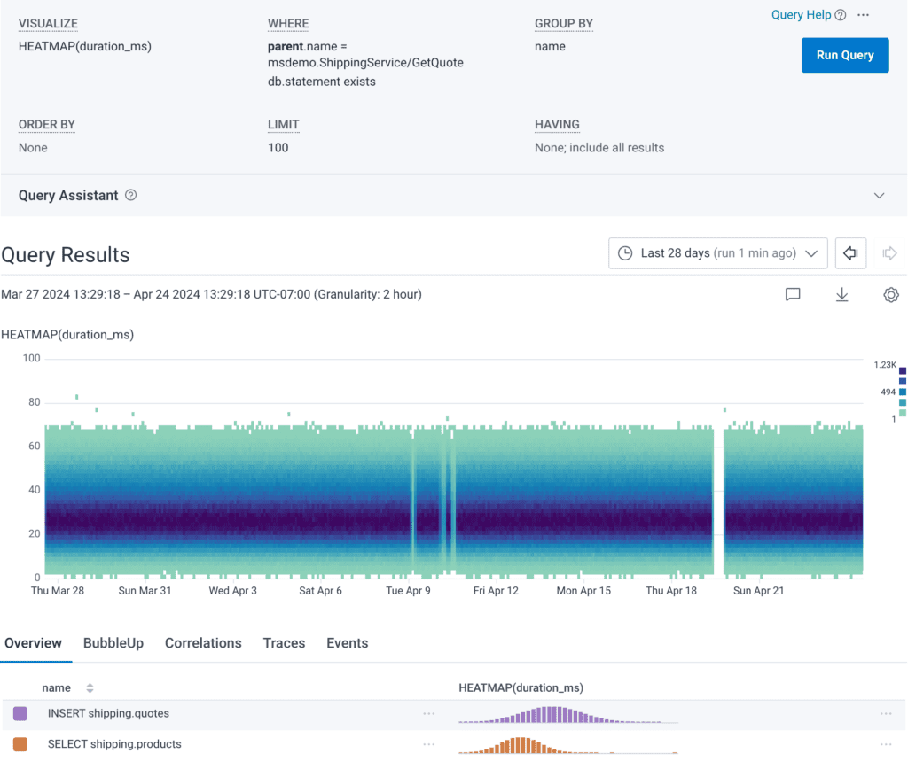Open the query options ellipsis menu
Viewport: 908px width, 761px height.
coord(864,15)
